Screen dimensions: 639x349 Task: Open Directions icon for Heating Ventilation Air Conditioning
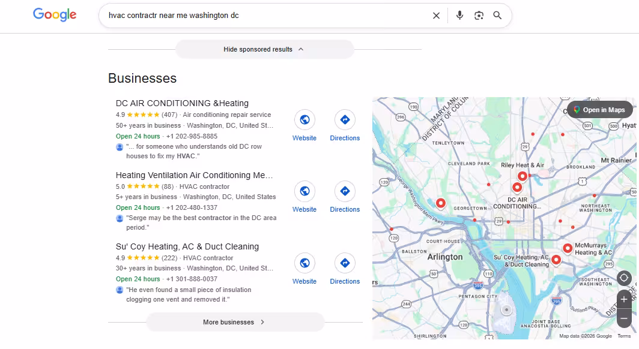click(345, 191)
